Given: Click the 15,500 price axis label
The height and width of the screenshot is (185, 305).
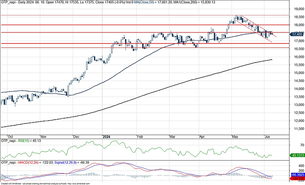Looking at the screenshot, I should click(299, 65).
